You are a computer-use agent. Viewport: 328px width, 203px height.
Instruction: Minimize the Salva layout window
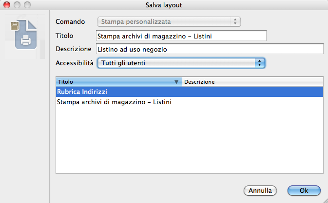(x=16, y=4)
